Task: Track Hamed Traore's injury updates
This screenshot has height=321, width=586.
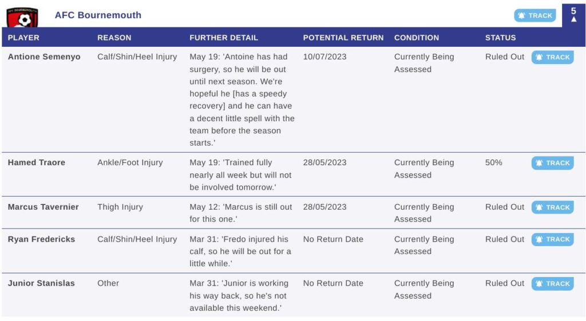Action: point(552,163)
